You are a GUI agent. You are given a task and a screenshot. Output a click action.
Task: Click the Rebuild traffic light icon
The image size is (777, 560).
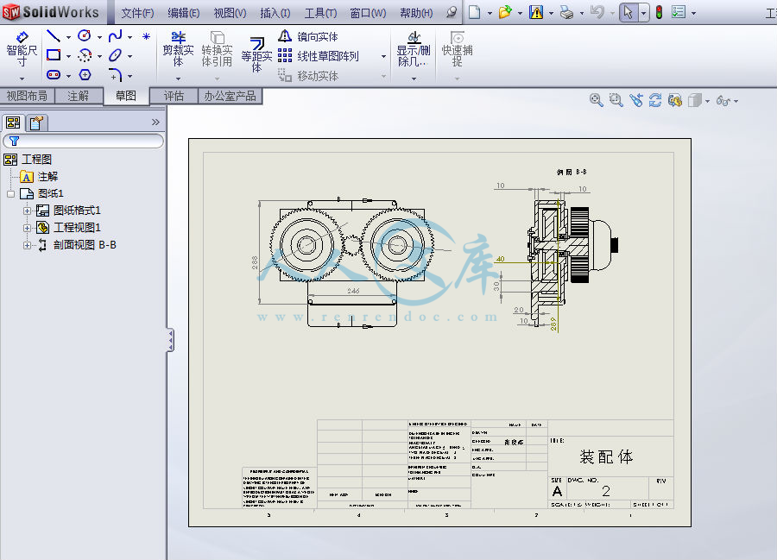click(x=659, y=12)
